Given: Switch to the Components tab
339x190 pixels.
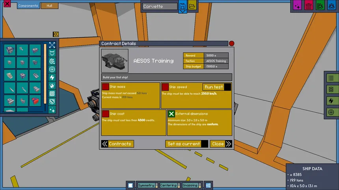Looking at the screenshot, I should (28, 6).
